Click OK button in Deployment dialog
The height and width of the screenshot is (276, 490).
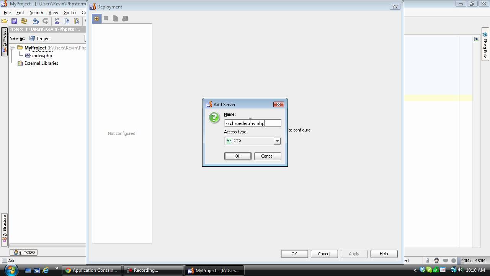(x=294, y=254)
